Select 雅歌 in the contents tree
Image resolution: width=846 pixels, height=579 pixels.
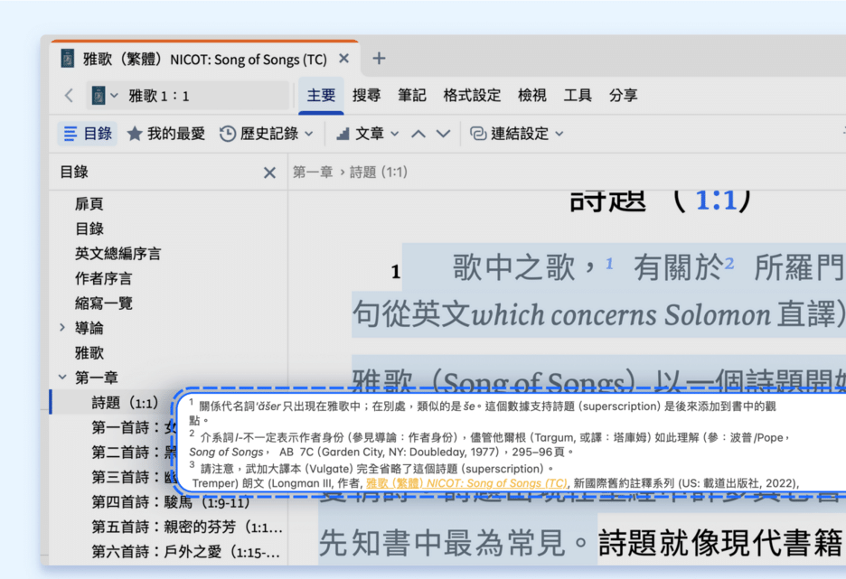(x=89, y=352)
